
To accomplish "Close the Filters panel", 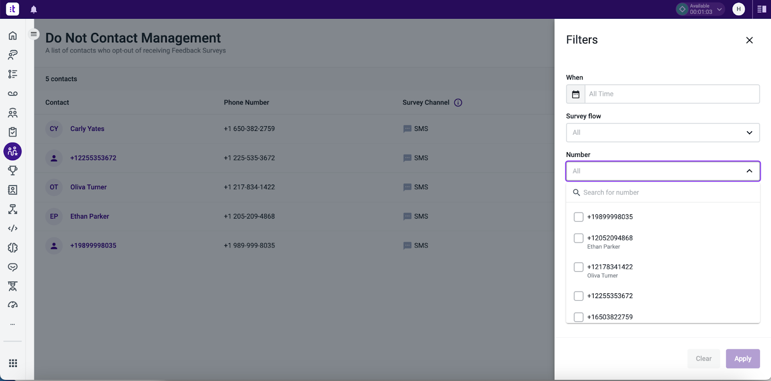I will pos(749,40).
